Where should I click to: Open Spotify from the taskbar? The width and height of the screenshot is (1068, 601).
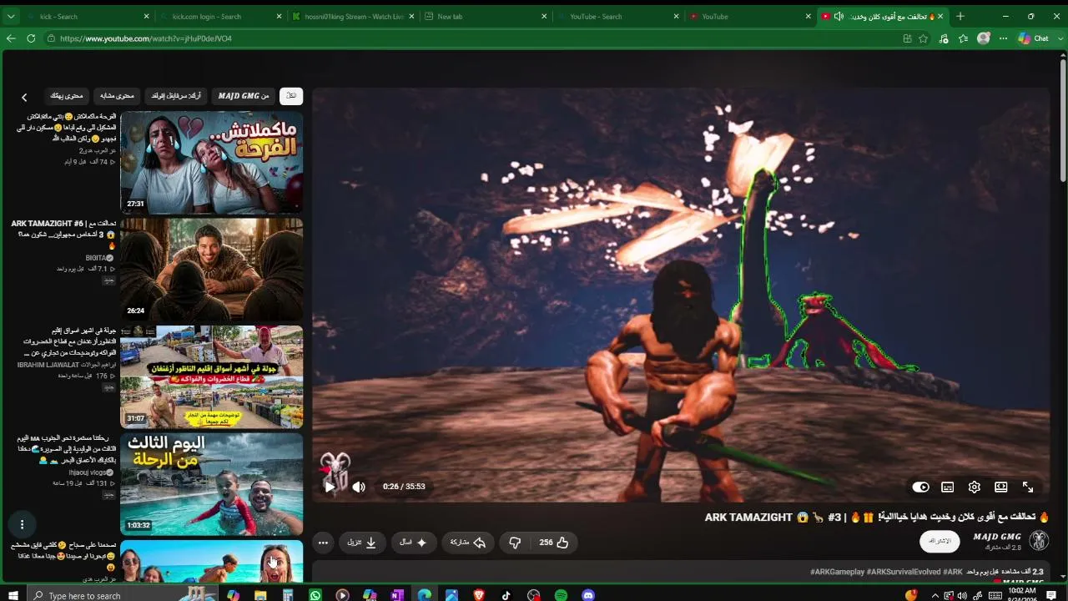point(561,595)
